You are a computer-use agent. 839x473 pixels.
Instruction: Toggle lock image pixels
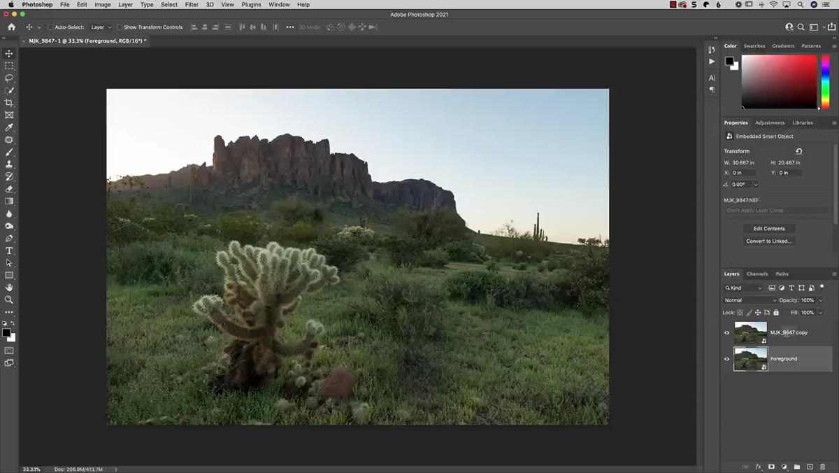click(x=750, y=312)
